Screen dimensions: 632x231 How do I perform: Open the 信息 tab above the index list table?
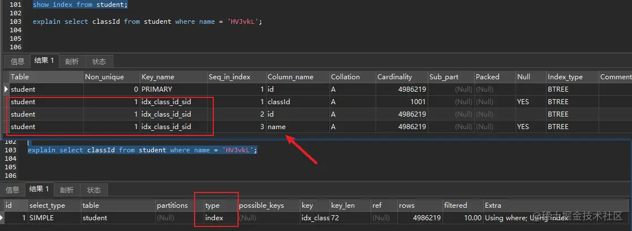click(x=18, y=61)
